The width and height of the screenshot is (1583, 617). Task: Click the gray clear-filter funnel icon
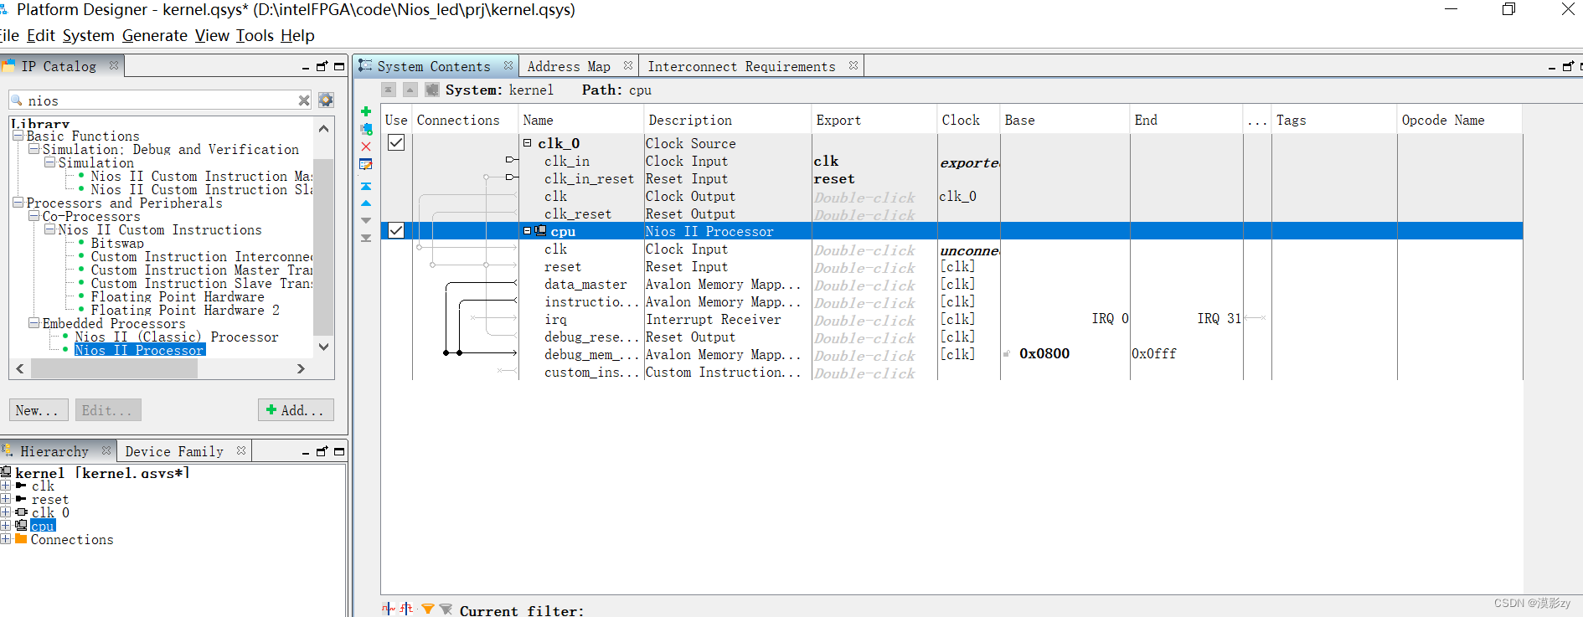click(x=446, y=609)
